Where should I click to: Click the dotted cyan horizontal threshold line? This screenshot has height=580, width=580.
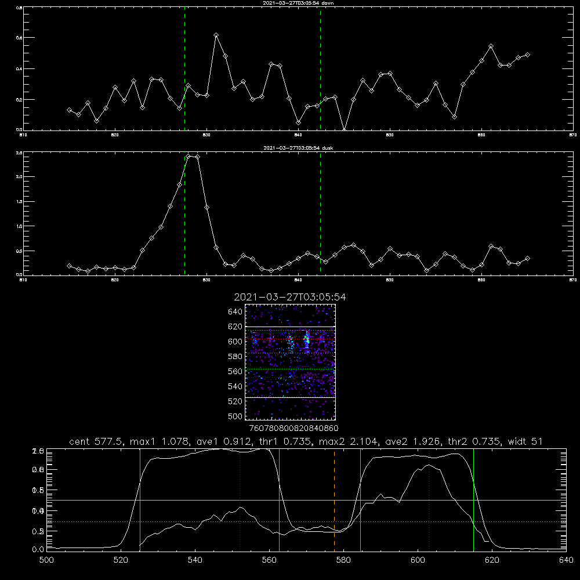(306, 521)
